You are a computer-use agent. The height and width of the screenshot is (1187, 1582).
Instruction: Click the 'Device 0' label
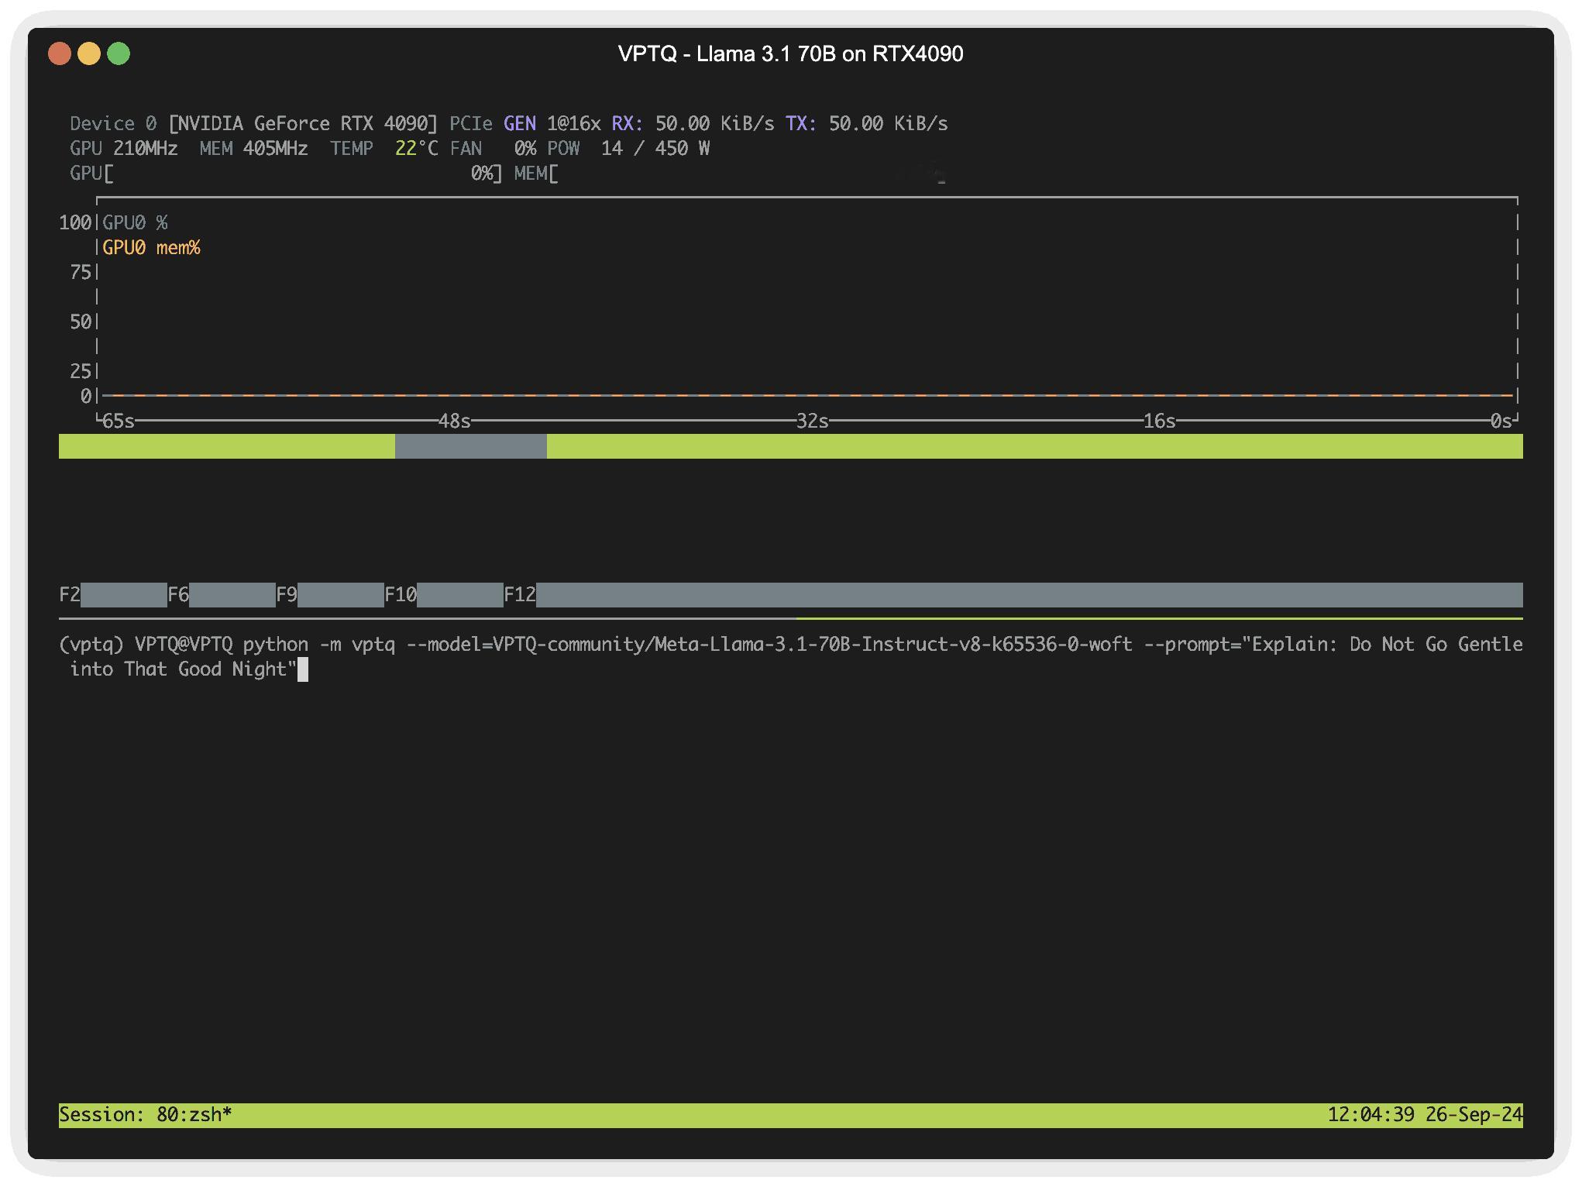click(x=113, y=124)
